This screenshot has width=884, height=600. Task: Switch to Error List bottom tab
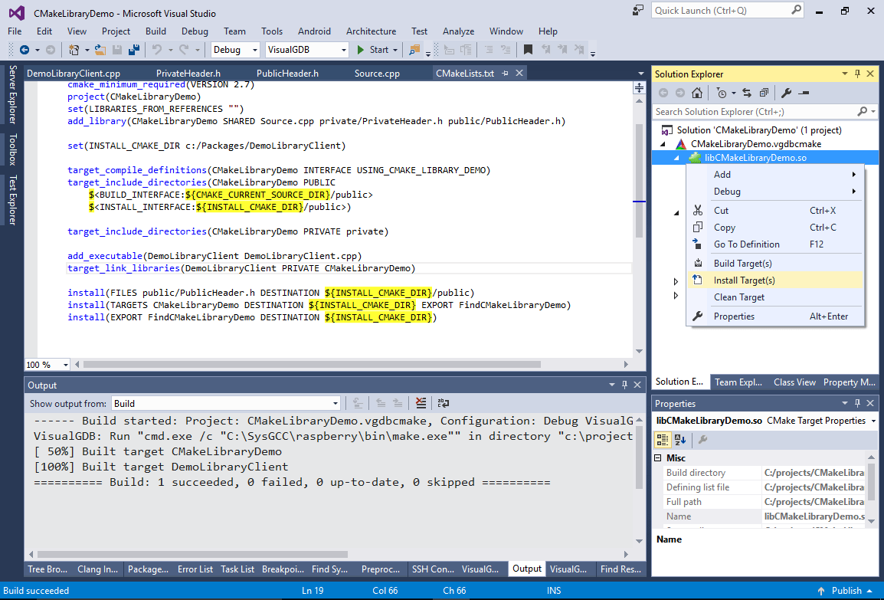click(x=195, y=569)
